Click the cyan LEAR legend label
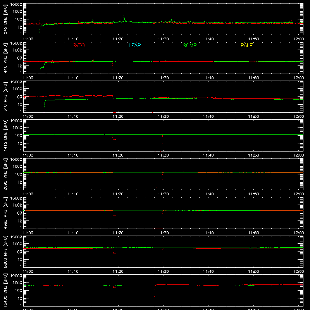Viewport: 310px width, 310px height. tap(134, 45)
